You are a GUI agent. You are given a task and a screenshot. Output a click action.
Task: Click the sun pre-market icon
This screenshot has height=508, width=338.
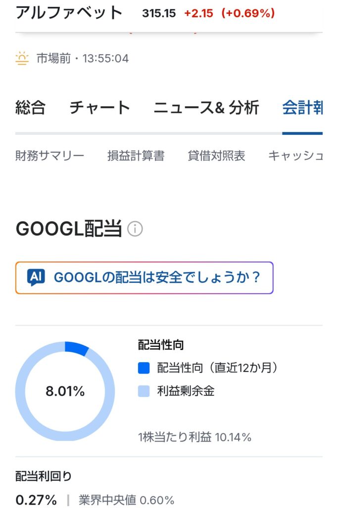(x=22, y=59)
